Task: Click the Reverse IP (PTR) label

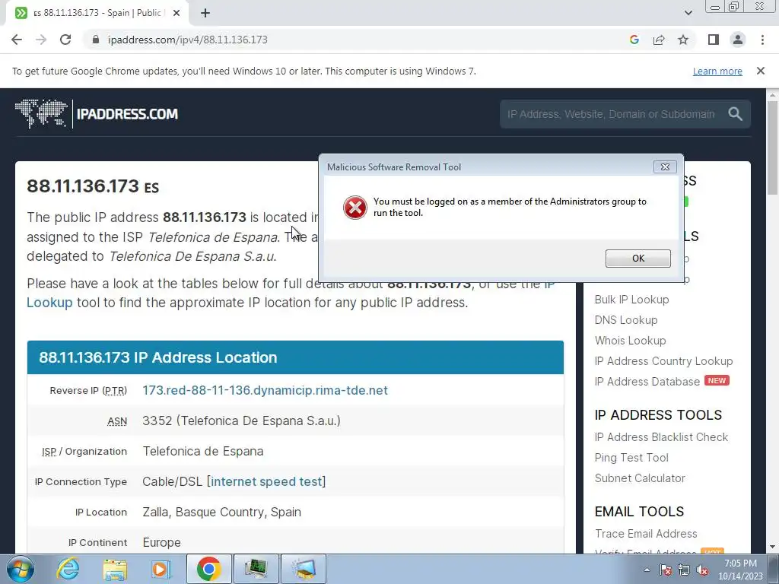Action: 88,390
